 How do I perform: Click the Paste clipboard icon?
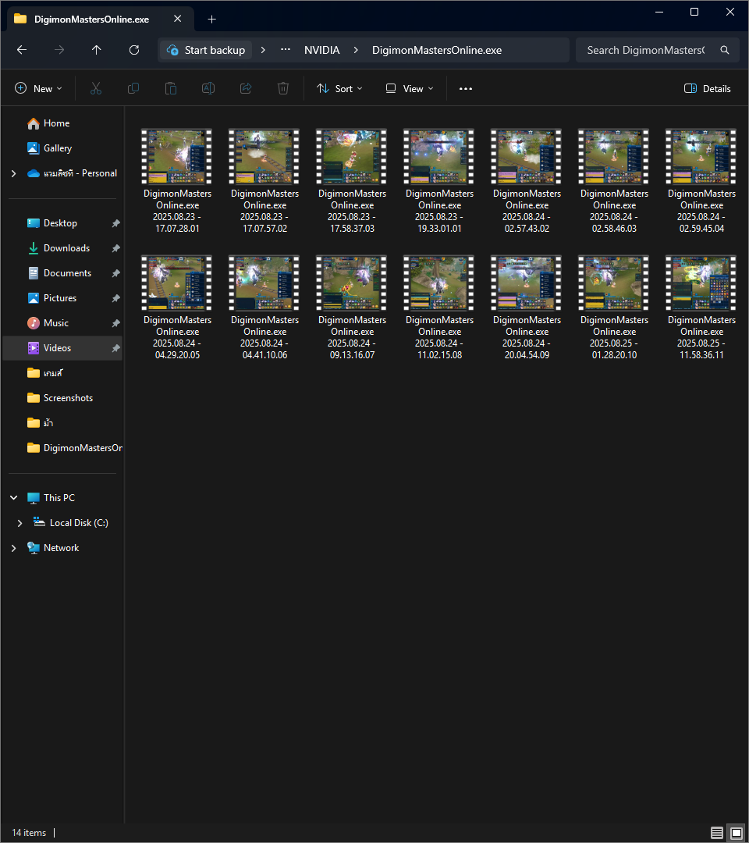coord(171,88)
